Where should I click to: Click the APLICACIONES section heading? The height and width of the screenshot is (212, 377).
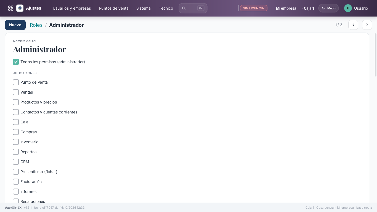25,73
